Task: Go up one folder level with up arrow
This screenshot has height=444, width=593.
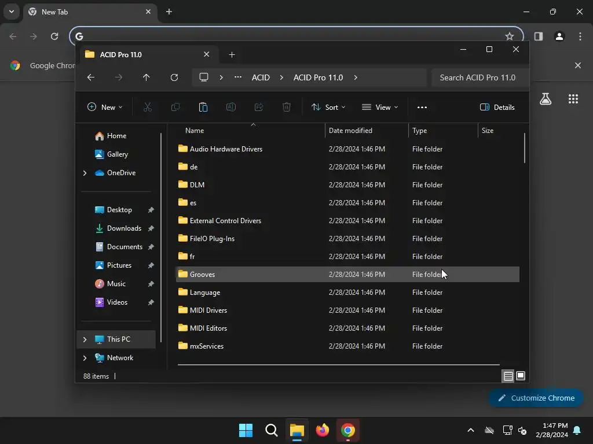Action: tap(147, 77)
